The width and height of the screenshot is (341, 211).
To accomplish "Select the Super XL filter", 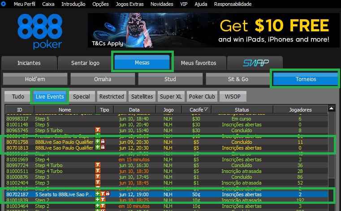I will point(171,96).
